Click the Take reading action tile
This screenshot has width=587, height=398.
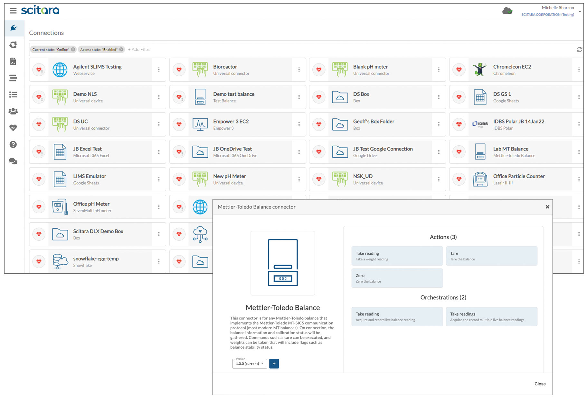coord(397,256)
